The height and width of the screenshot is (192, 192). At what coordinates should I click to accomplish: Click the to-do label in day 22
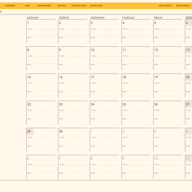30,110
